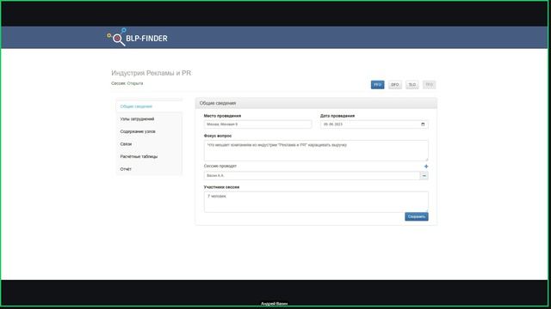
Task: Focus the Сессию проводят name field
Action: [312, 175]
